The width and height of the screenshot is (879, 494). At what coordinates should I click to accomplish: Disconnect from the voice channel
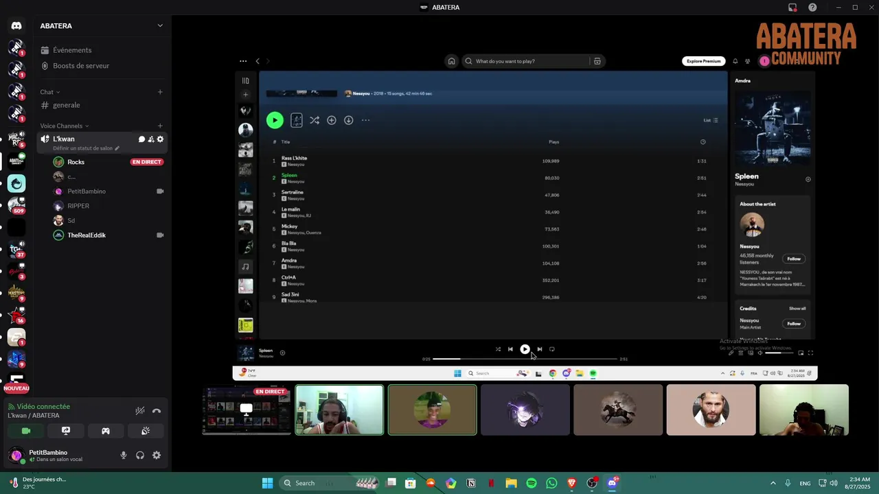(x=157, y=411)
